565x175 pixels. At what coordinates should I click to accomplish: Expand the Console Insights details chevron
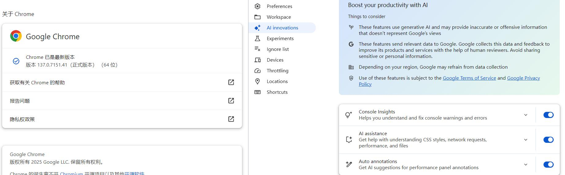point(526,115)
